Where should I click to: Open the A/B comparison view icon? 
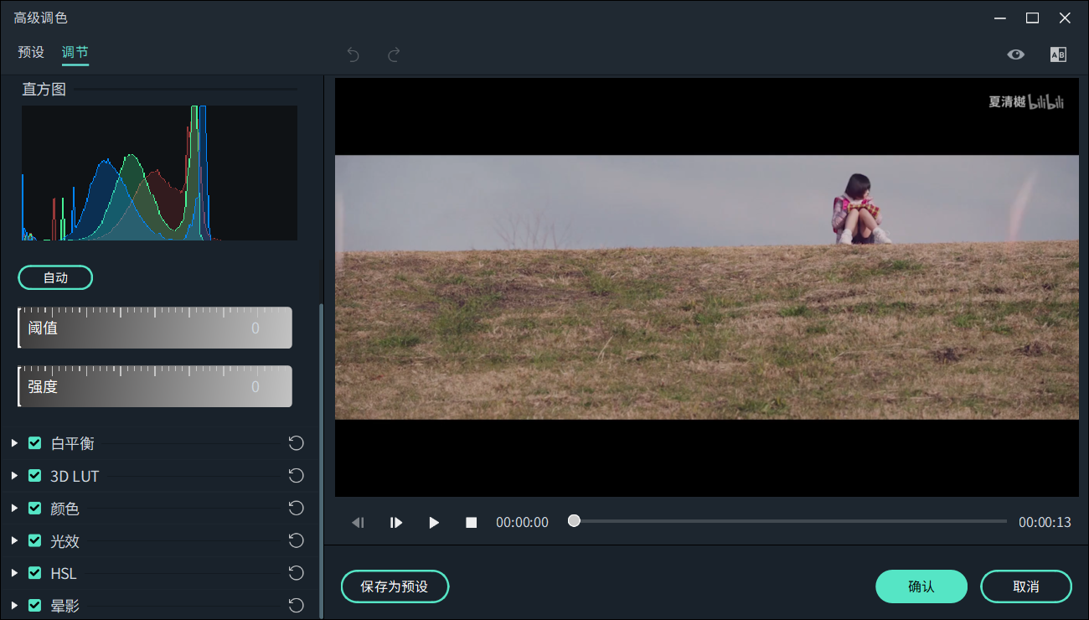(1058, 54)
